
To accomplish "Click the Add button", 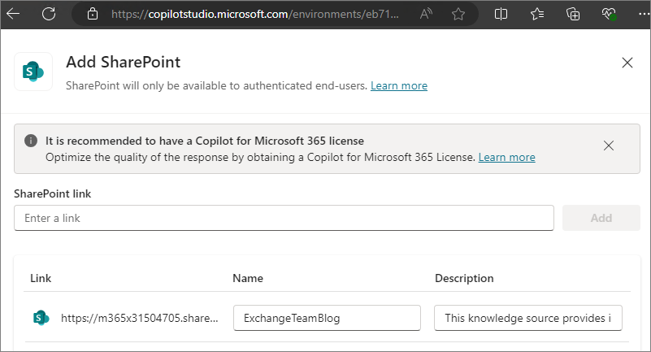I will point(601,218).
